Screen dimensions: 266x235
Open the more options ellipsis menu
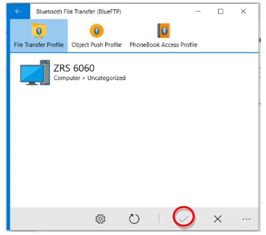[x=246, y=219]
